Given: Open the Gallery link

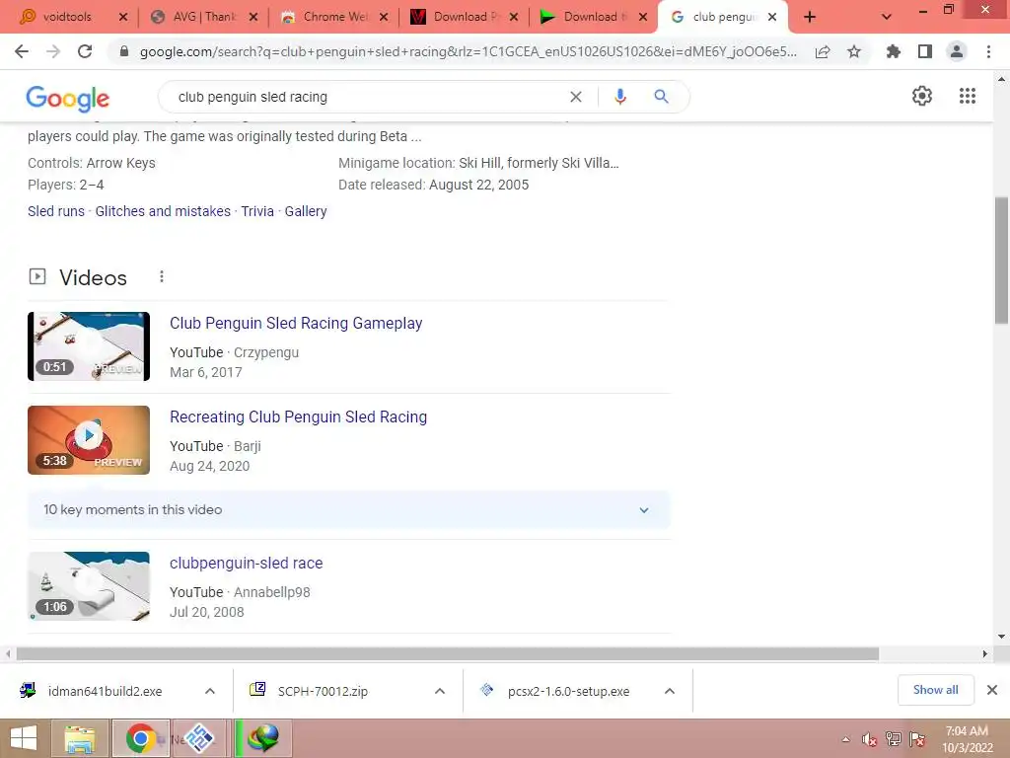Looking at the screenshot, I should pyautogui.click(x=306, y=211).
